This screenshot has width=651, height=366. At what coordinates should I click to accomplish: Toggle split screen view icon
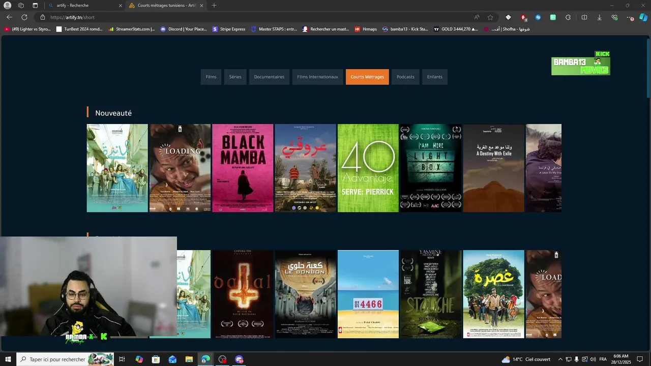click(x=584, y=17)
